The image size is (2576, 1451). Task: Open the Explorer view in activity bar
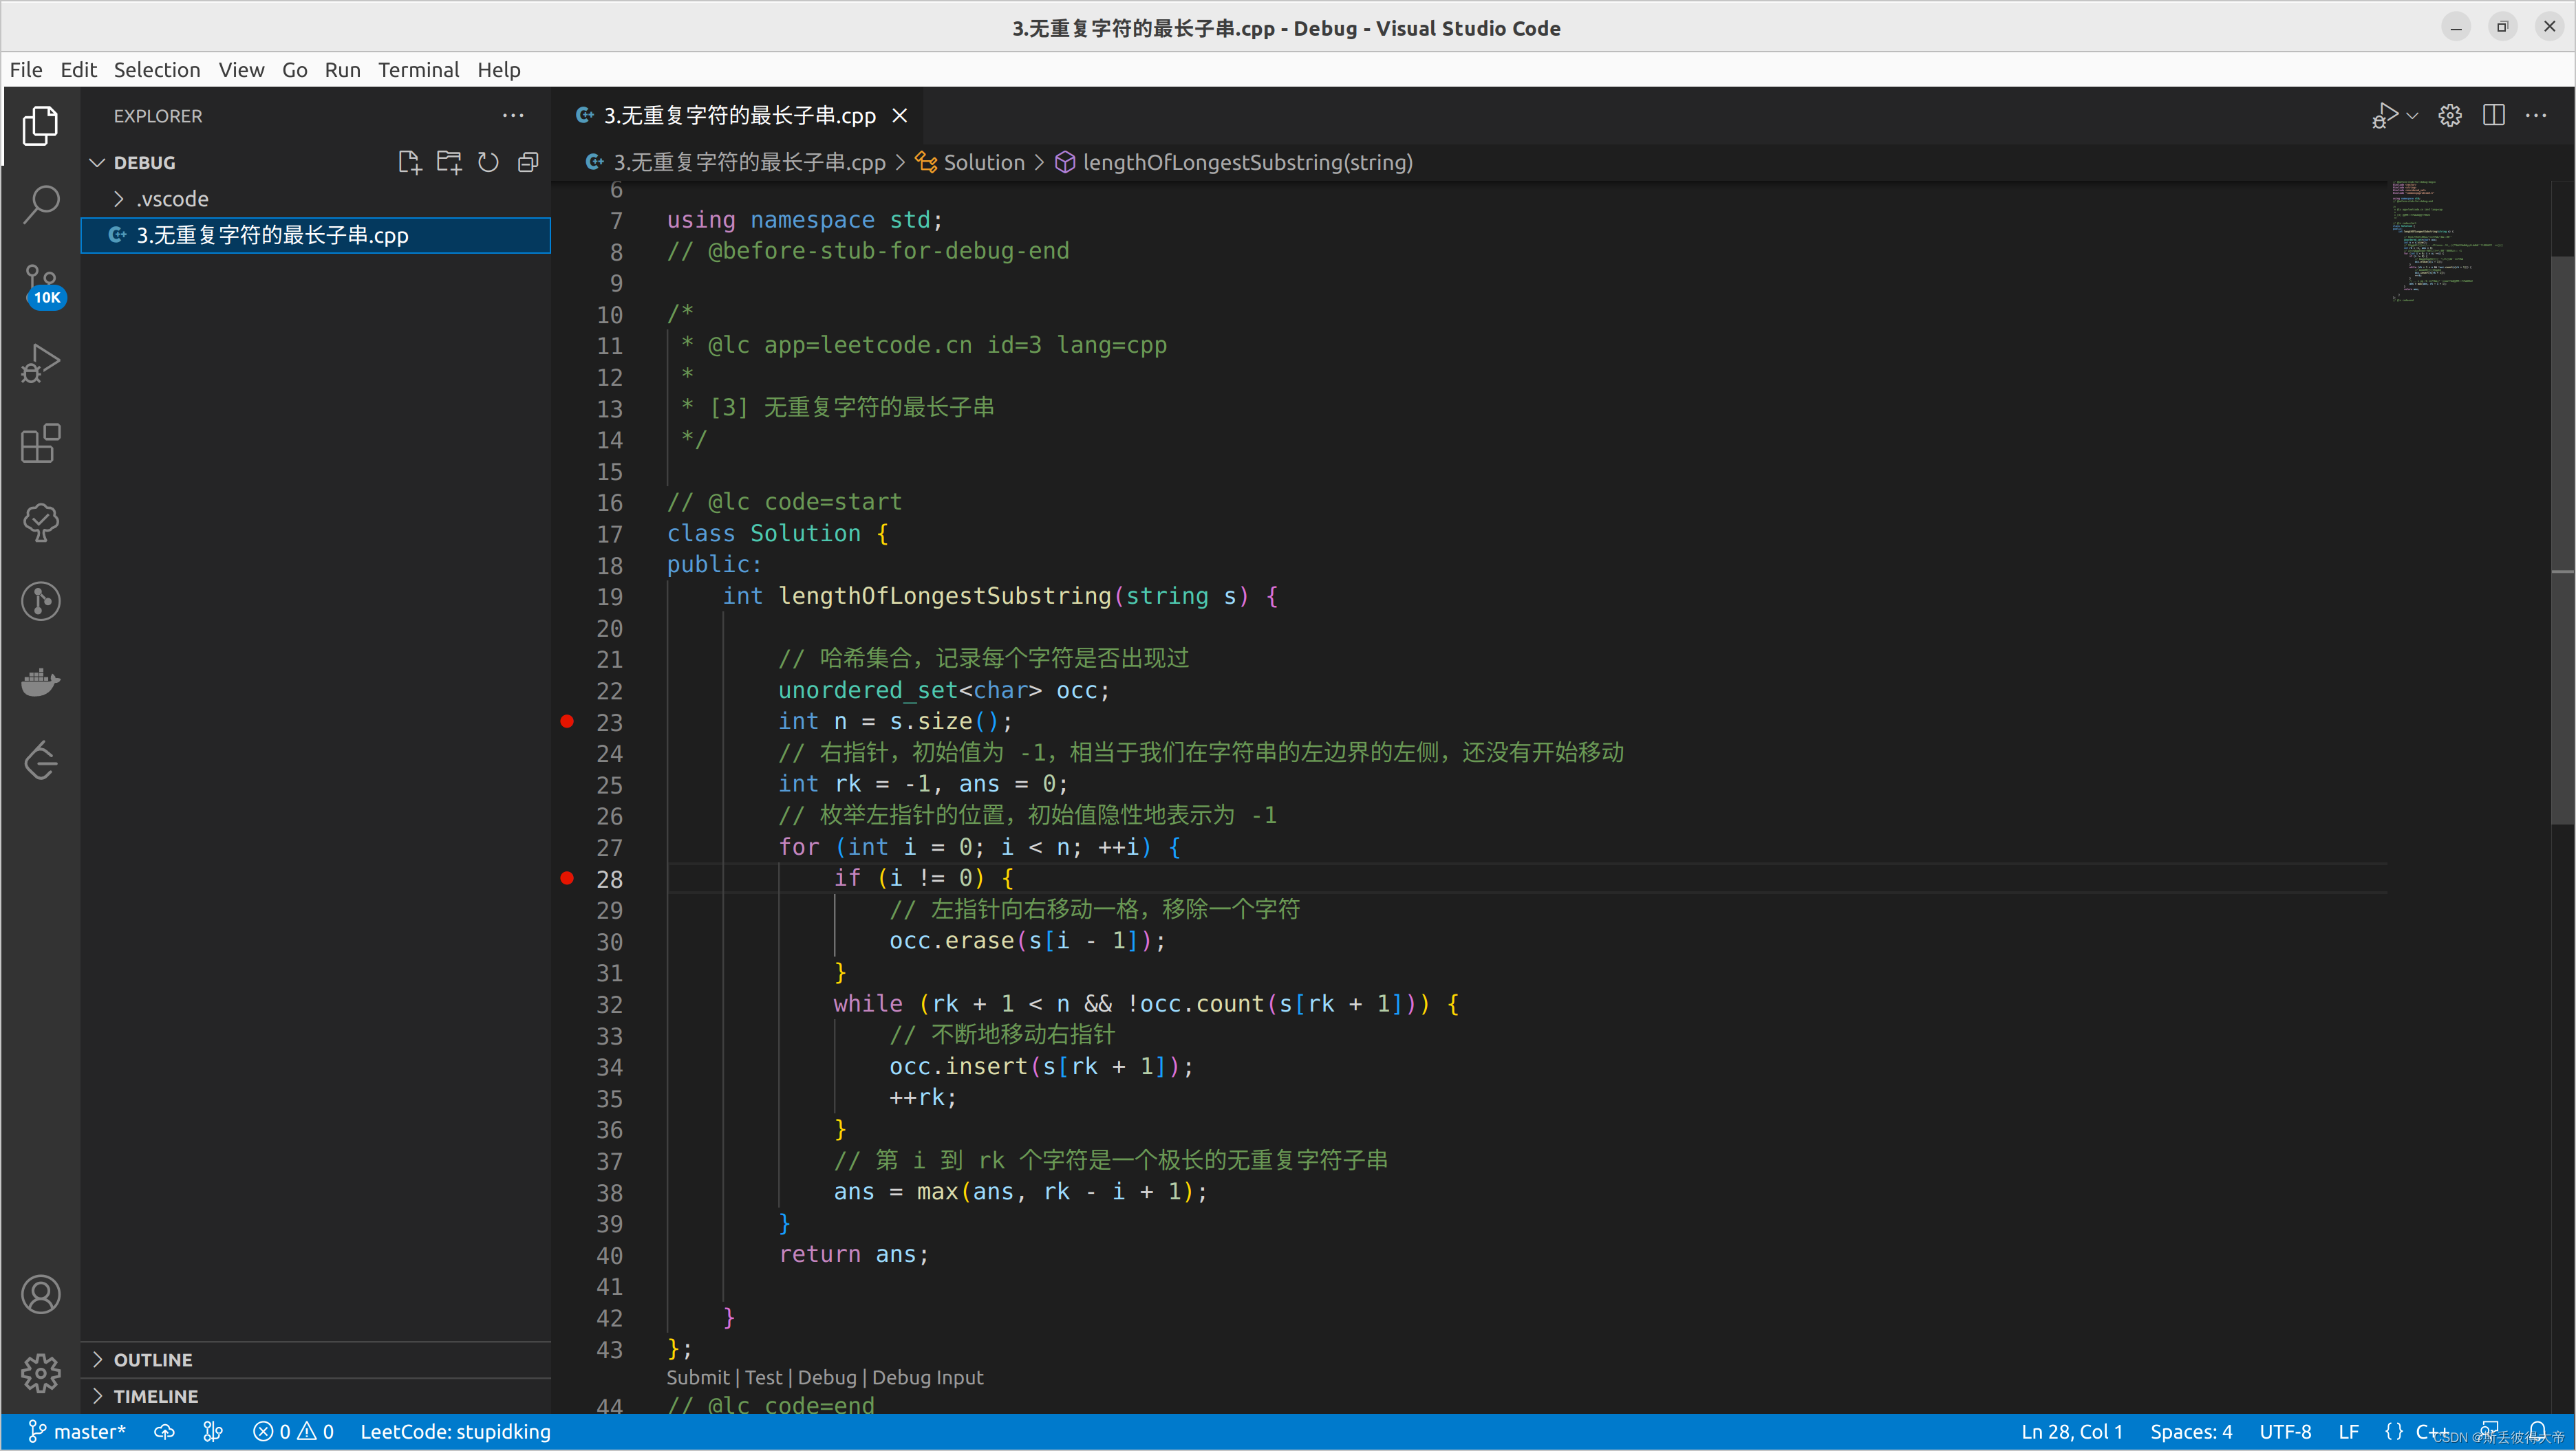[x=40, y=126]
